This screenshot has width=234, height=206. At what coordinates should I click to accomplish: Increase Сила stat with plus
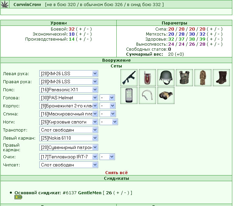coord(211,29)
